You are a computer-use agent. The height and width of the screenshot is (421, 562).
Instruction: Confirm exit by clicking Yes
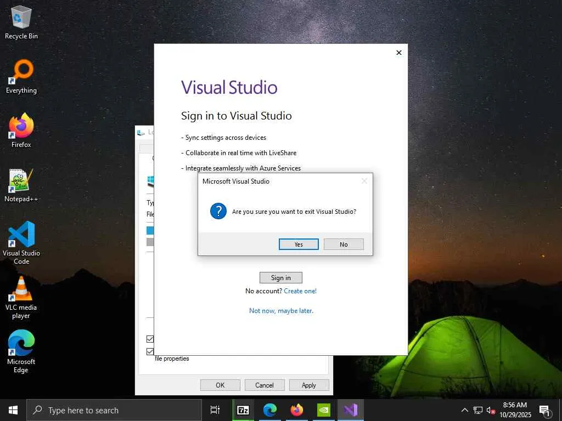coord(299,244)
